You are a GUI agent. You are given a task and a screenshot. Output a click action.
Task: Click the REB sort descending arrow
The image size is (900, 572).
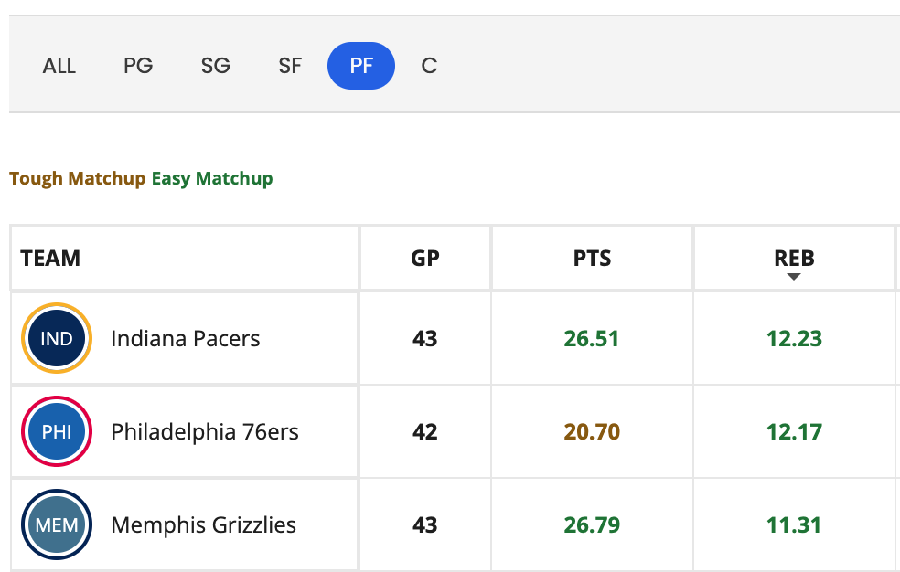pyautogui.click(x=794, y=277)
